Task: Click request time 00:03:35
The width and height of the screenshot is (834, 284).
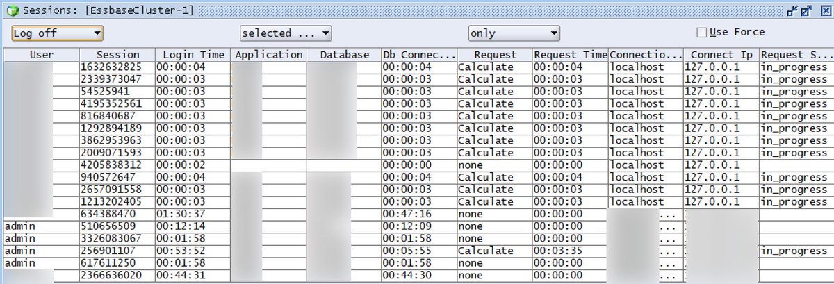Action: click(559, 251)
